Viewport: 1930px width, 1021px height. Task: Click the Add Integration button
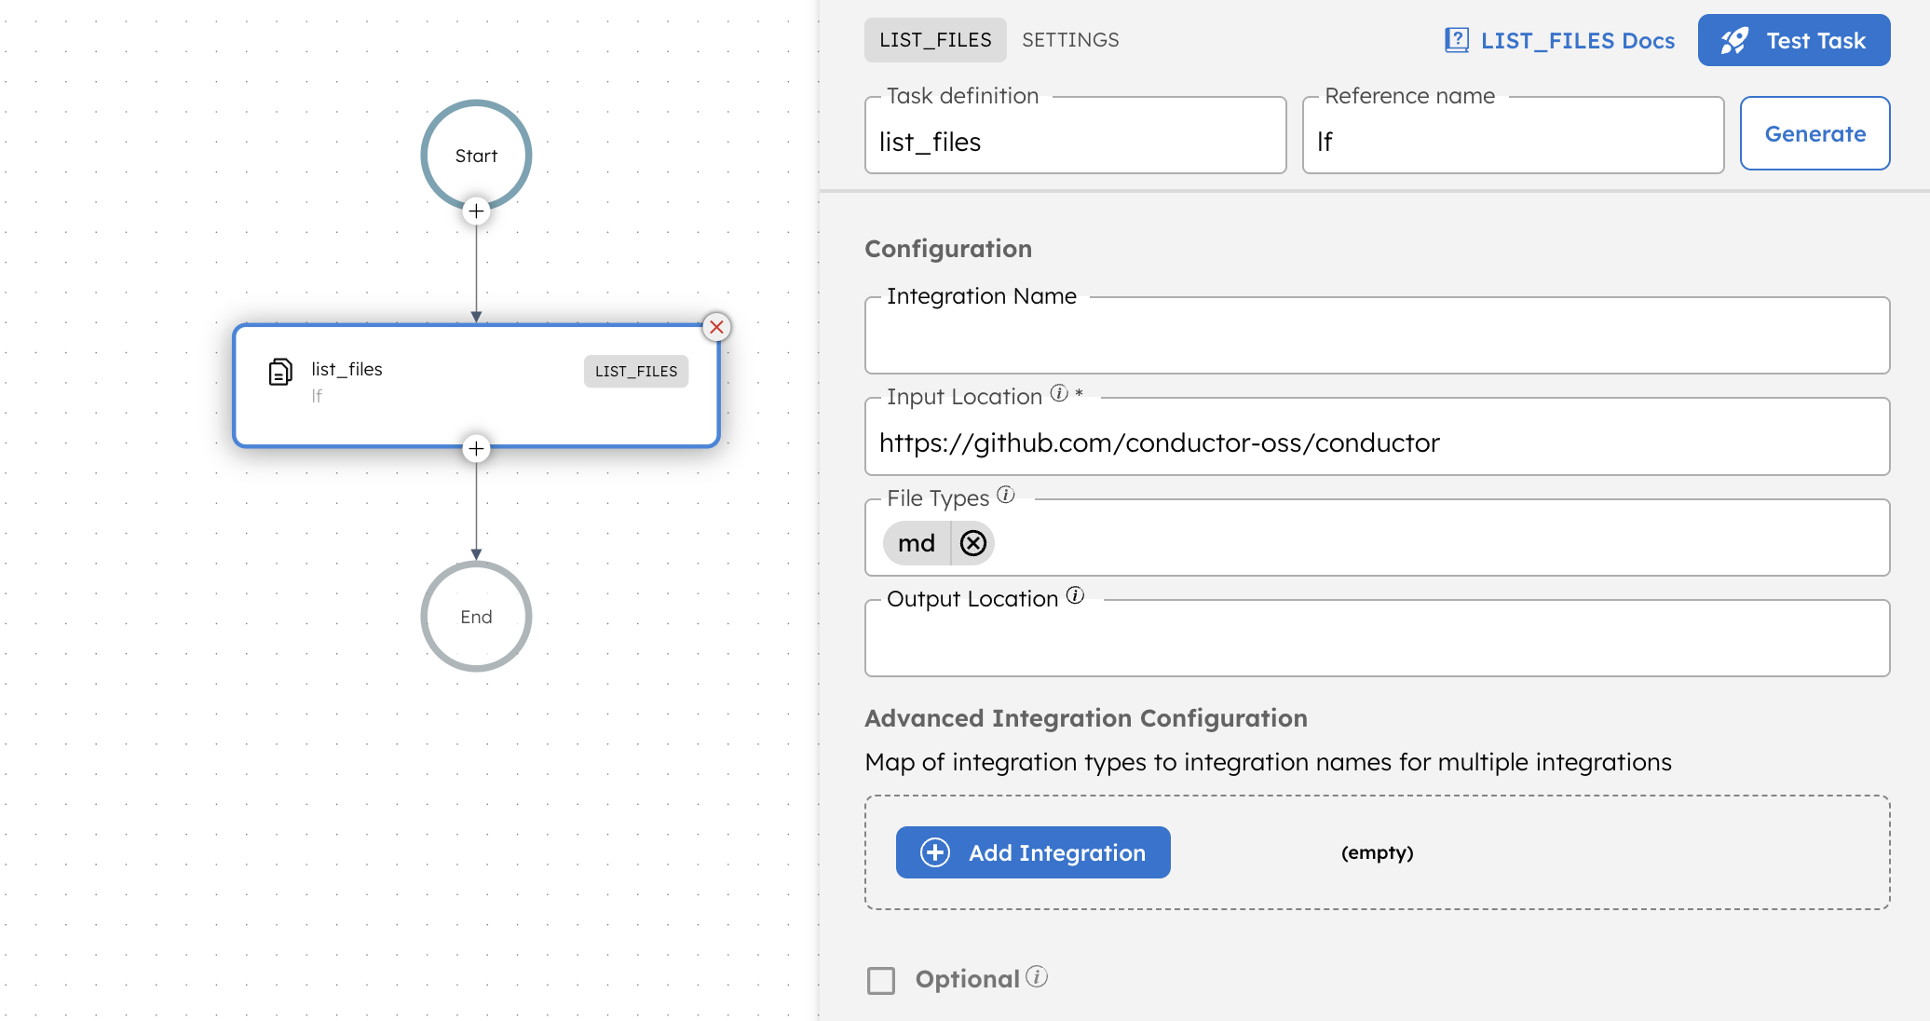pos(1033,852)
